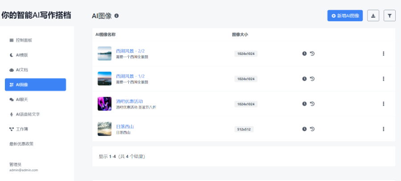The width and height of the screenshot is (401, 181).
Task: Click the history icon in the 西湖风景 - 1/2 row
Action: (312, 79)
